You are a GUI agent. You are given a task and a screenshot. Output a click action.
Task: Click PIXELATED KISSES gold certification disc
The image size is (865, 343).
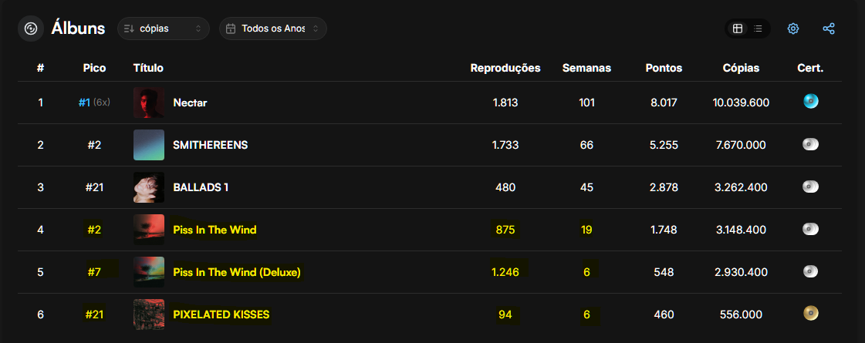[810, 313]
